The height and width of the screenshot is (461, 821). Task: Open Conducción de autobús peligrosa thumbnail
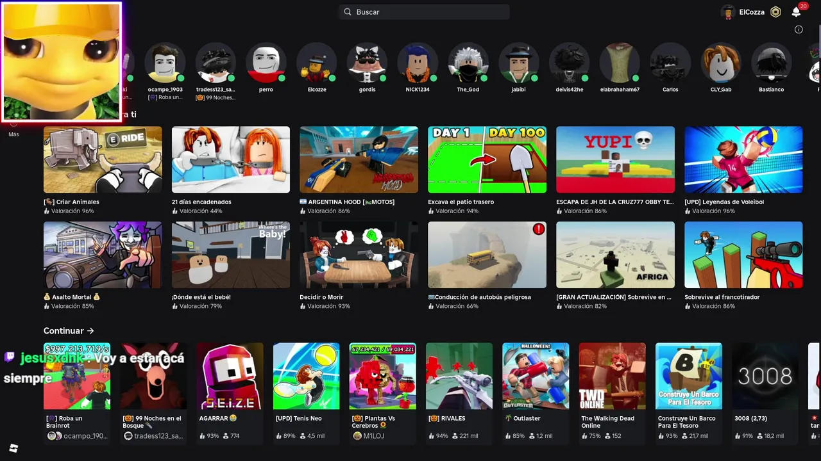point(487,255)
